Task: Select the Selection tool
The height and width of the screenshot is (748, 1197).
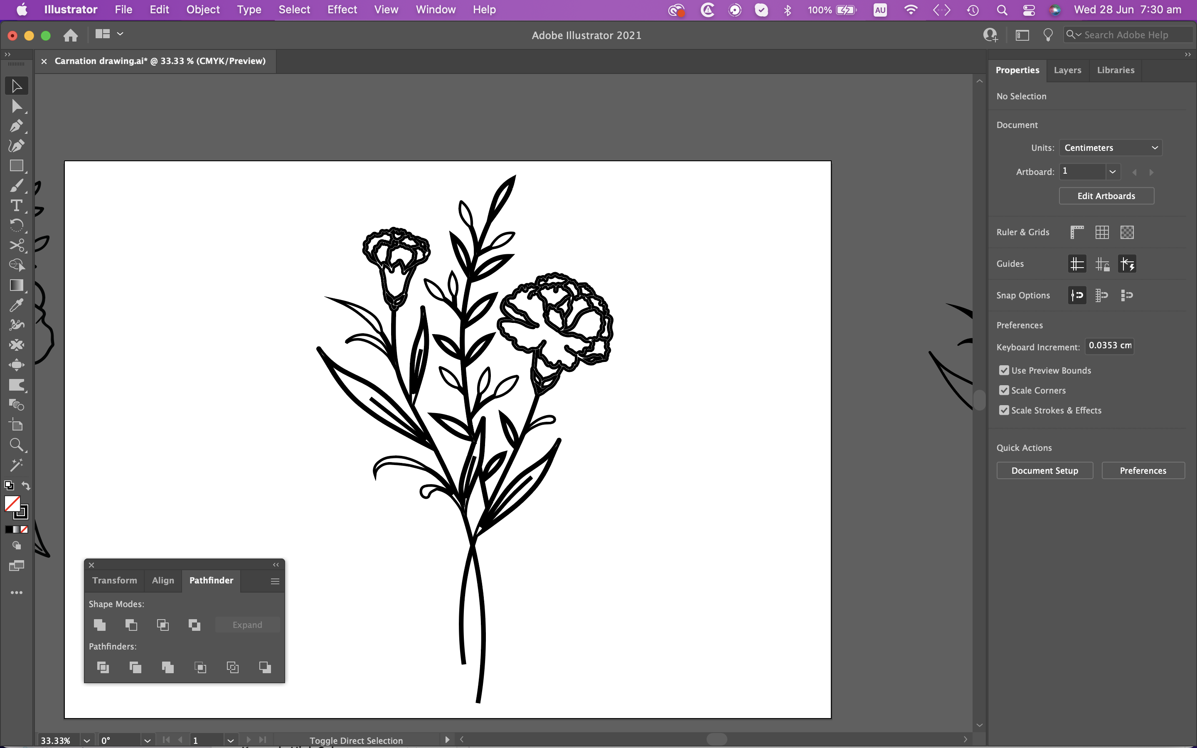Action: click(16, 86)
